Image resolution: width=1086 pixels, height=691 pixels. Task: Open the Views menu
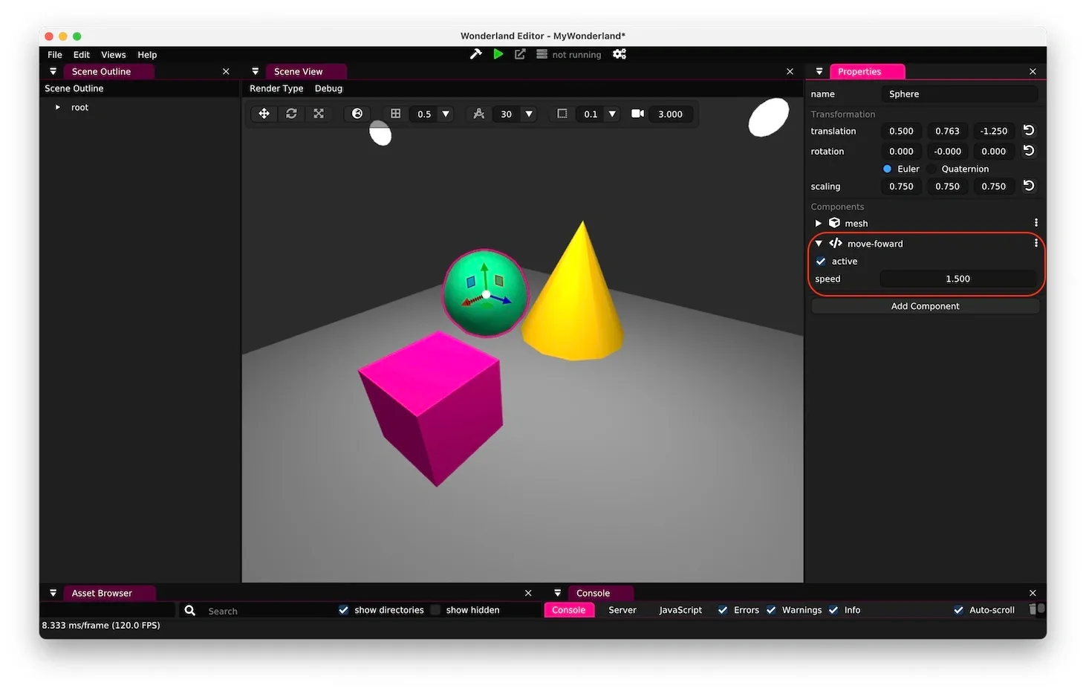pos(113,54)
